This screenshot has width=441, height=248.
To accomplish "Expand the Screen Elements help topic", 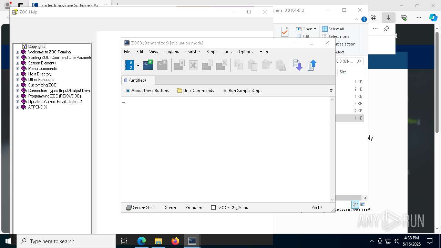I will (x=18, y=63).
